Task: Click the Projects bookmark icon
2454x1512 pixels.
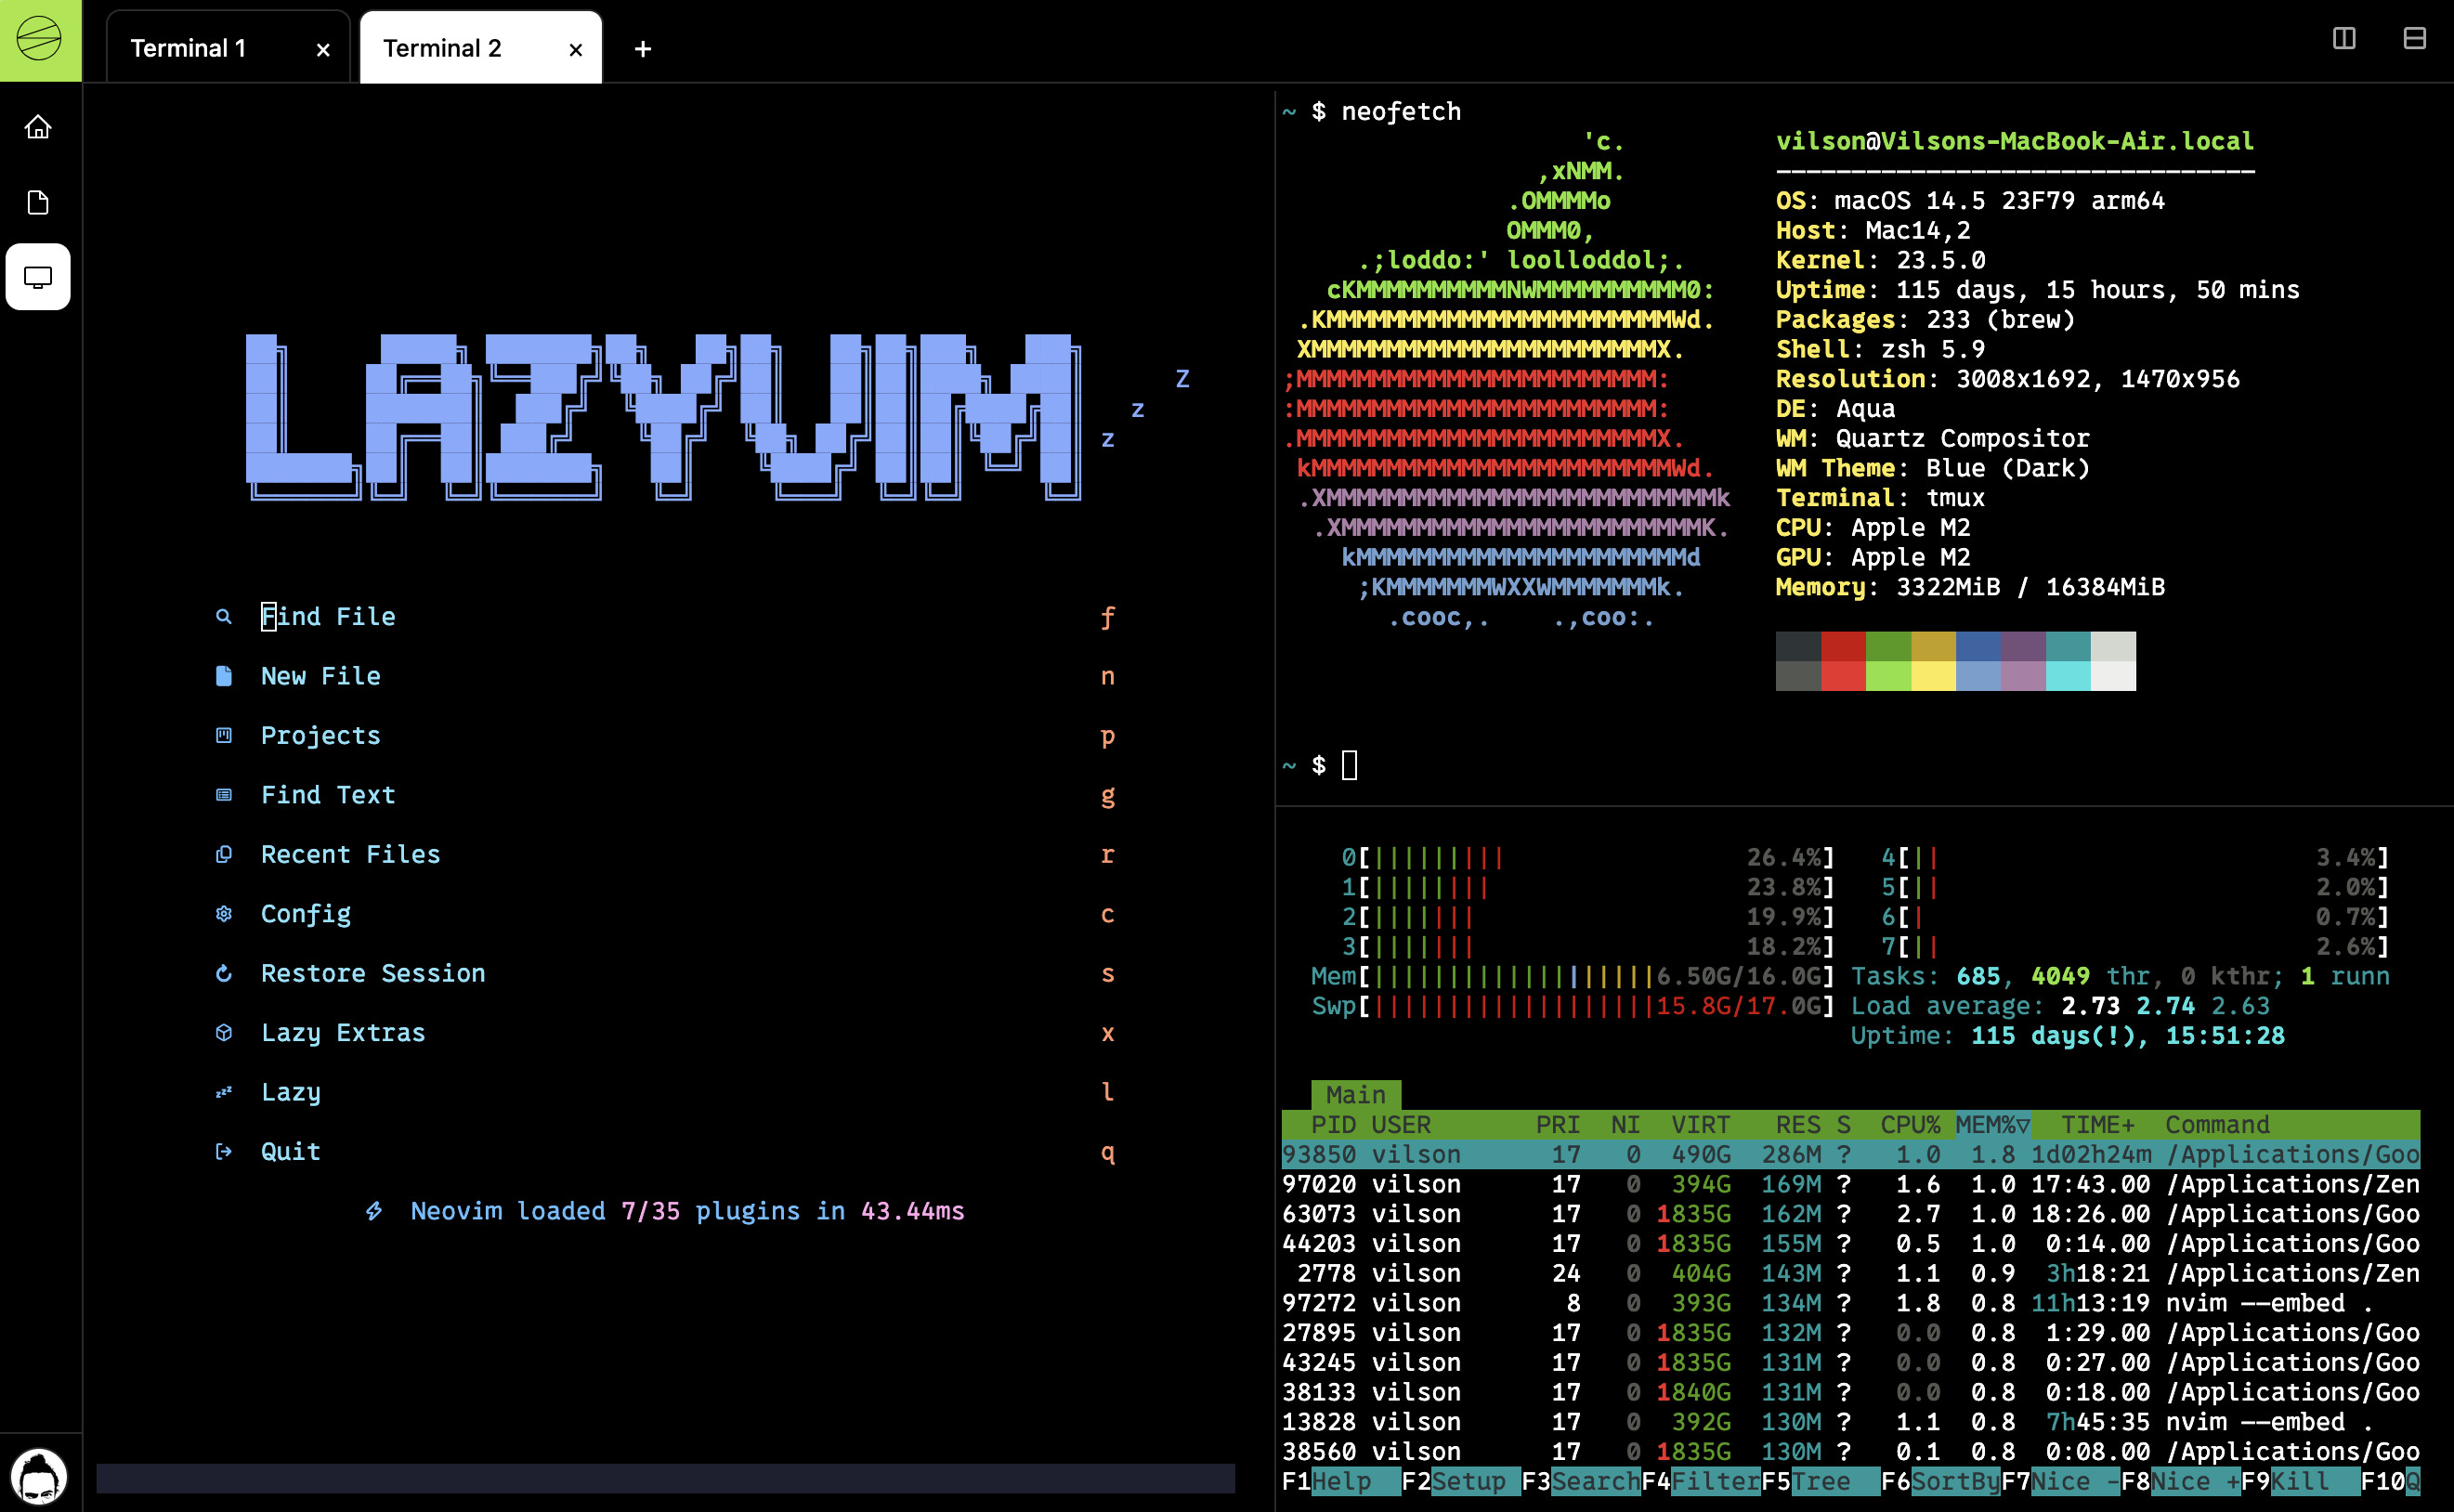Action: (224, 736)
